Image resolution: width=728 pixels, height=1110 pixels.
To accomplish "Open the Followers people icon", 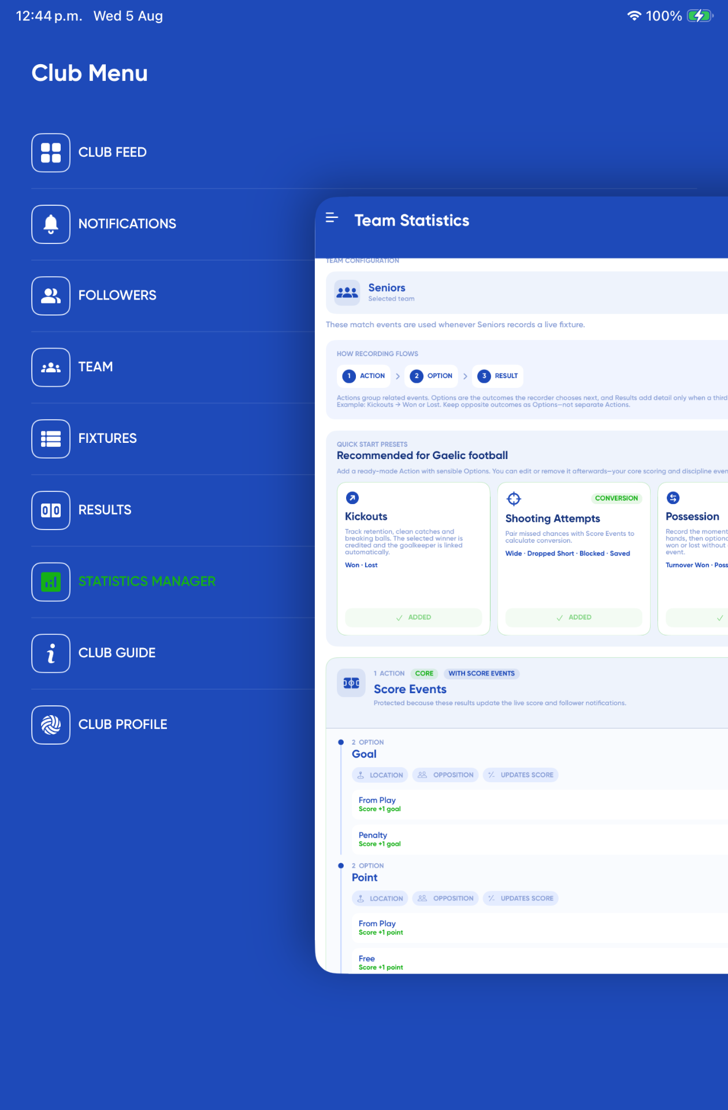I will [x=51, y=296].
